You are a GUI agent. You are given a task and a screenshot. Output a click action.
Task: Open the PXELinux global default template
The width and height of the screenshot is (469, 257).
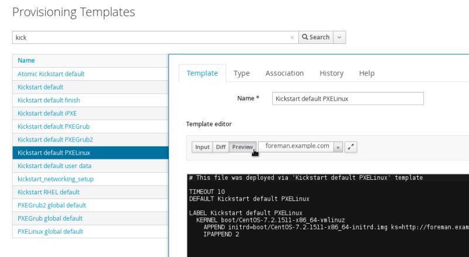coord(50,232)
